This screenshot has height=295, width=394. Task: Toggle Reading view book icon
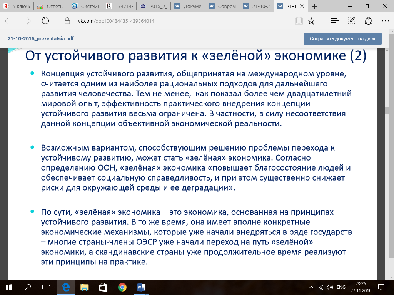299,21
